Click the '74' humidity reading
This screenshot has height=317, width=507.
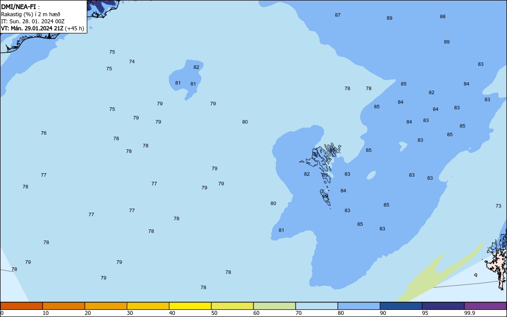point(132,62)
